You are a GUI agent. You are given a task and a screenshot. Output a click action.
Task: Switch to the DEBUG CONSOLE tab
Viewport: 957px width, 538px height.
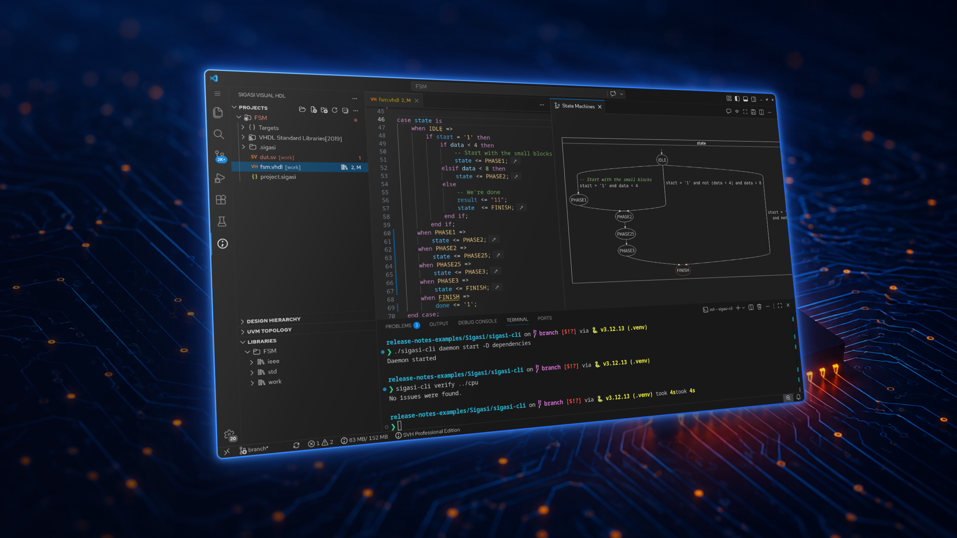pyautogui.click(x=477, y=322)
